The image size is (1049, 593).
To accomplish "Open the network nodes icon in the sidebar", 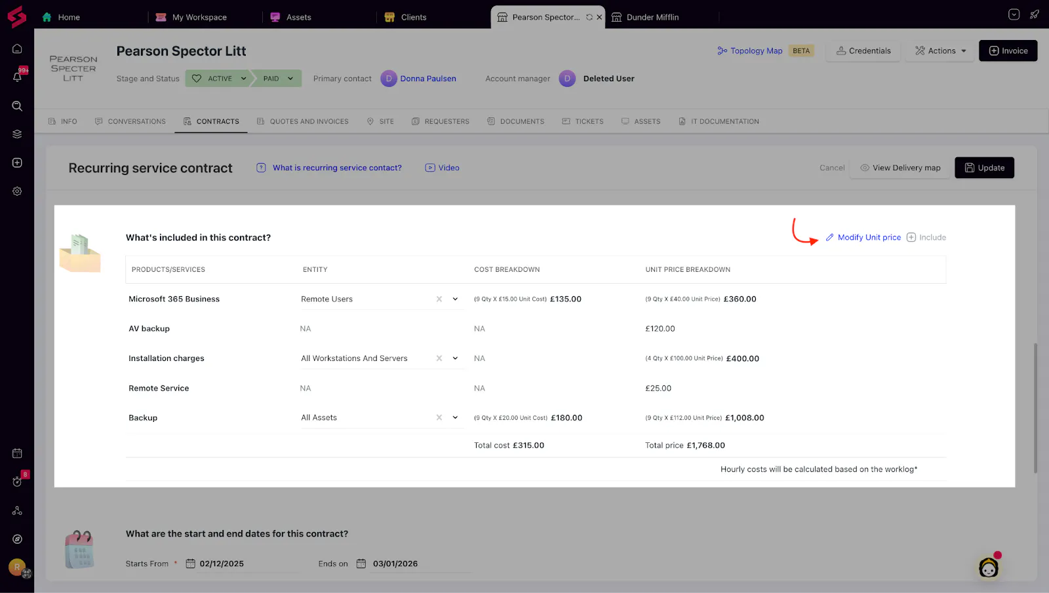I will [x=17, y=510].
